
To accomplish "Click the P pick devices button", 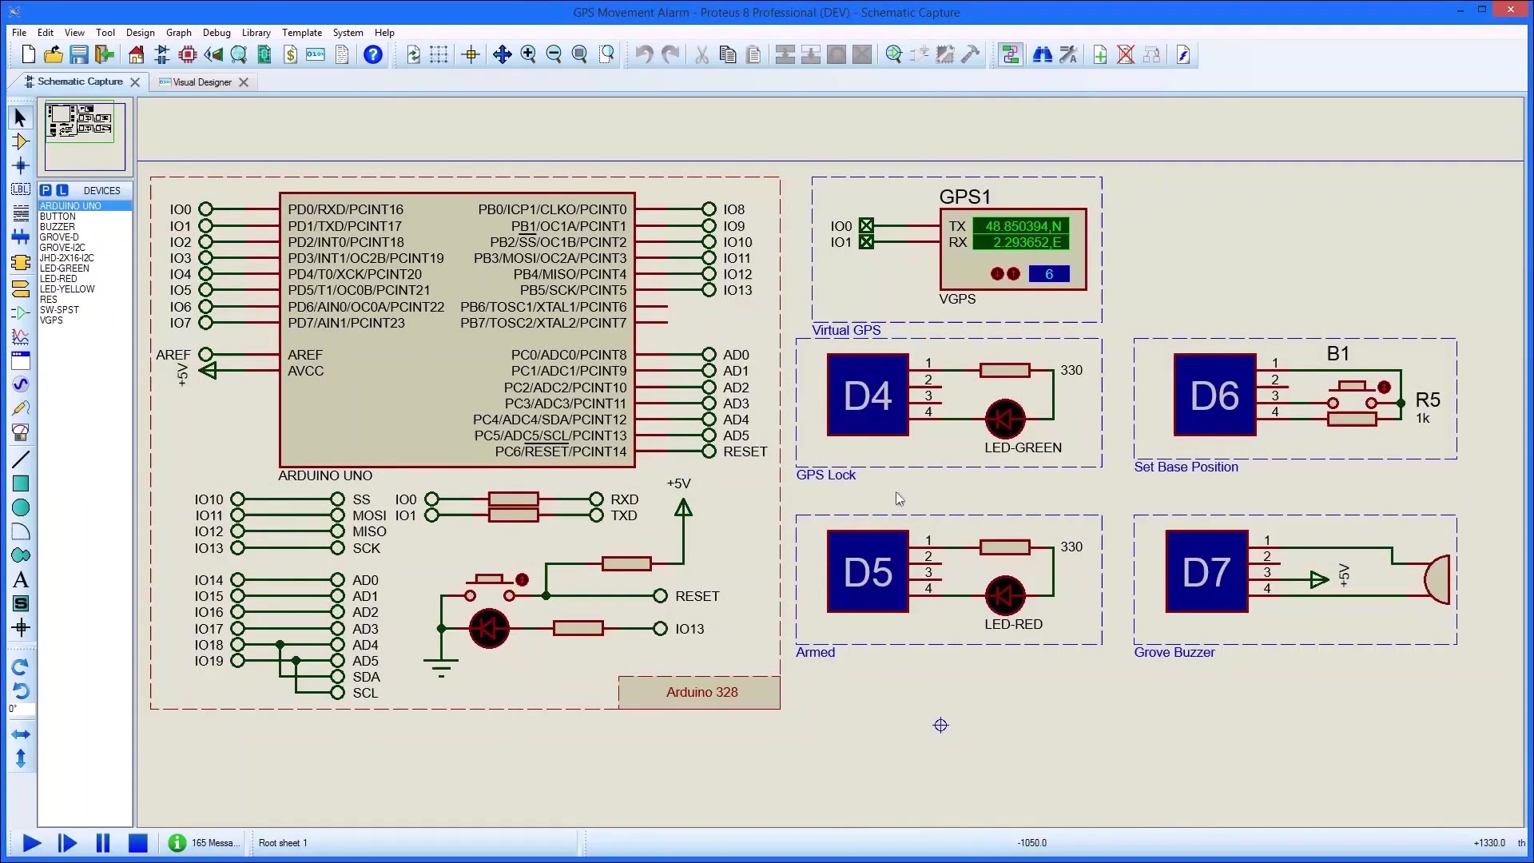I will pyautogui.click(x=46, y=190).
